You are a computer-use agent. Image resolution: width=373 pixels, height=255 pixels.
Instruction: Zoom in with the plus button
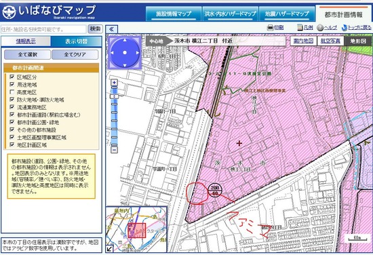pyautogui.click(x=115, y=83)
